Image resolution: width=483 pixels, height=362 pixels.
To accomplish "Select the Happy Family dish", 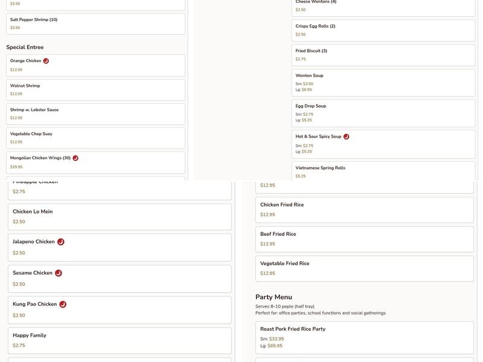I will (119, 340).
